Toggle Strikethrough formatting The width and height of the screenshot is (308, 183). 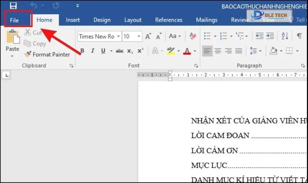coord(120,51)
